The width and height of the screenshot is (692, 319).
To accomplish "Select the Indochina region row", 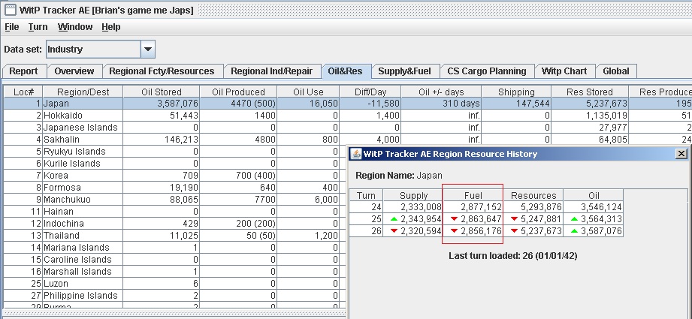I will [x=175, y=224].
